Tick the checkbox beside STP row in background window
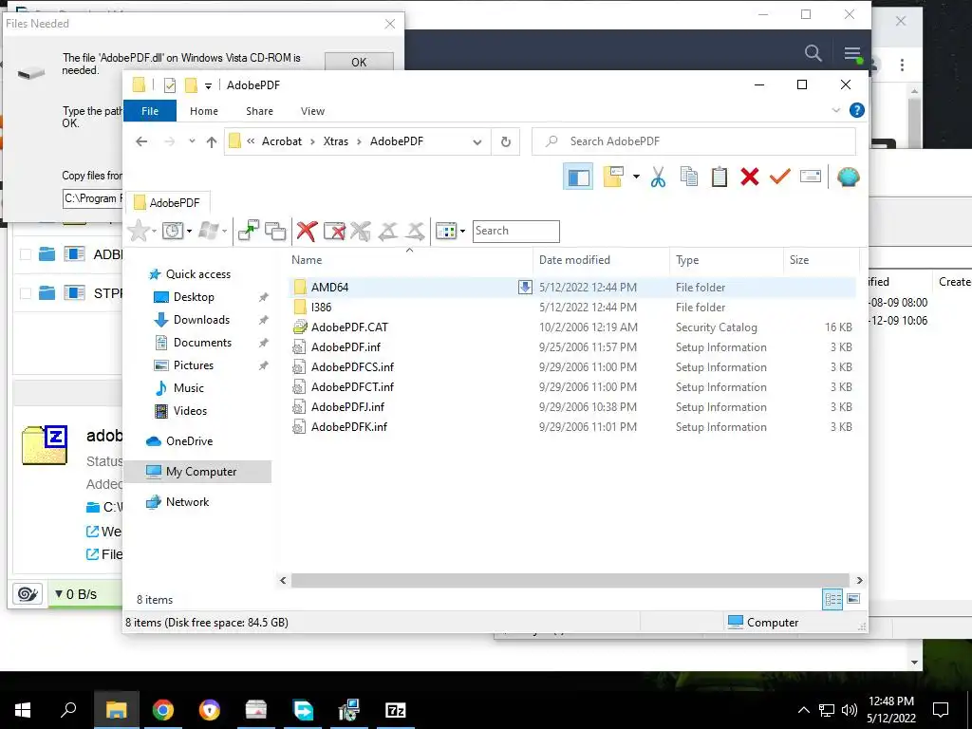This screenshot has height=729, width=972. 26,293
